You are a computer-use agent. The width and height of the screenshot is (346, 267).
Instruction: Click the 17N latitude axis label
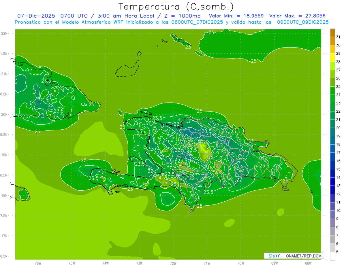click(x=5, y=236)
